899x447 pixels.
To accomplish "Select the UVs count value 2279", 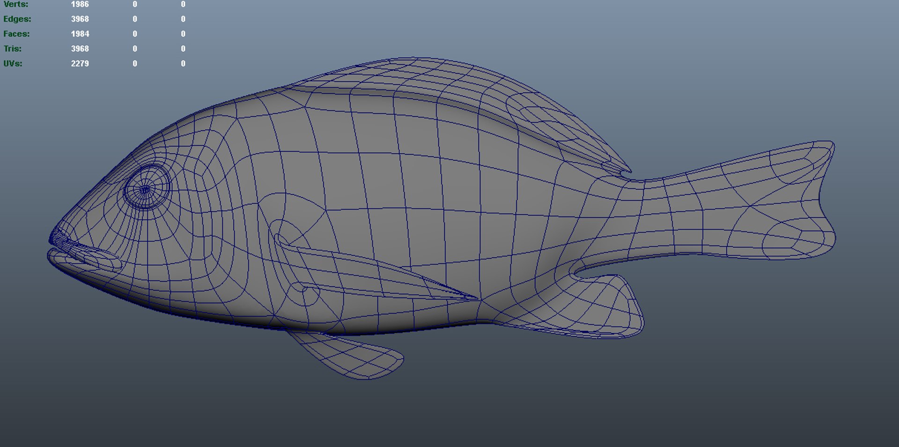I will point(80,63).
